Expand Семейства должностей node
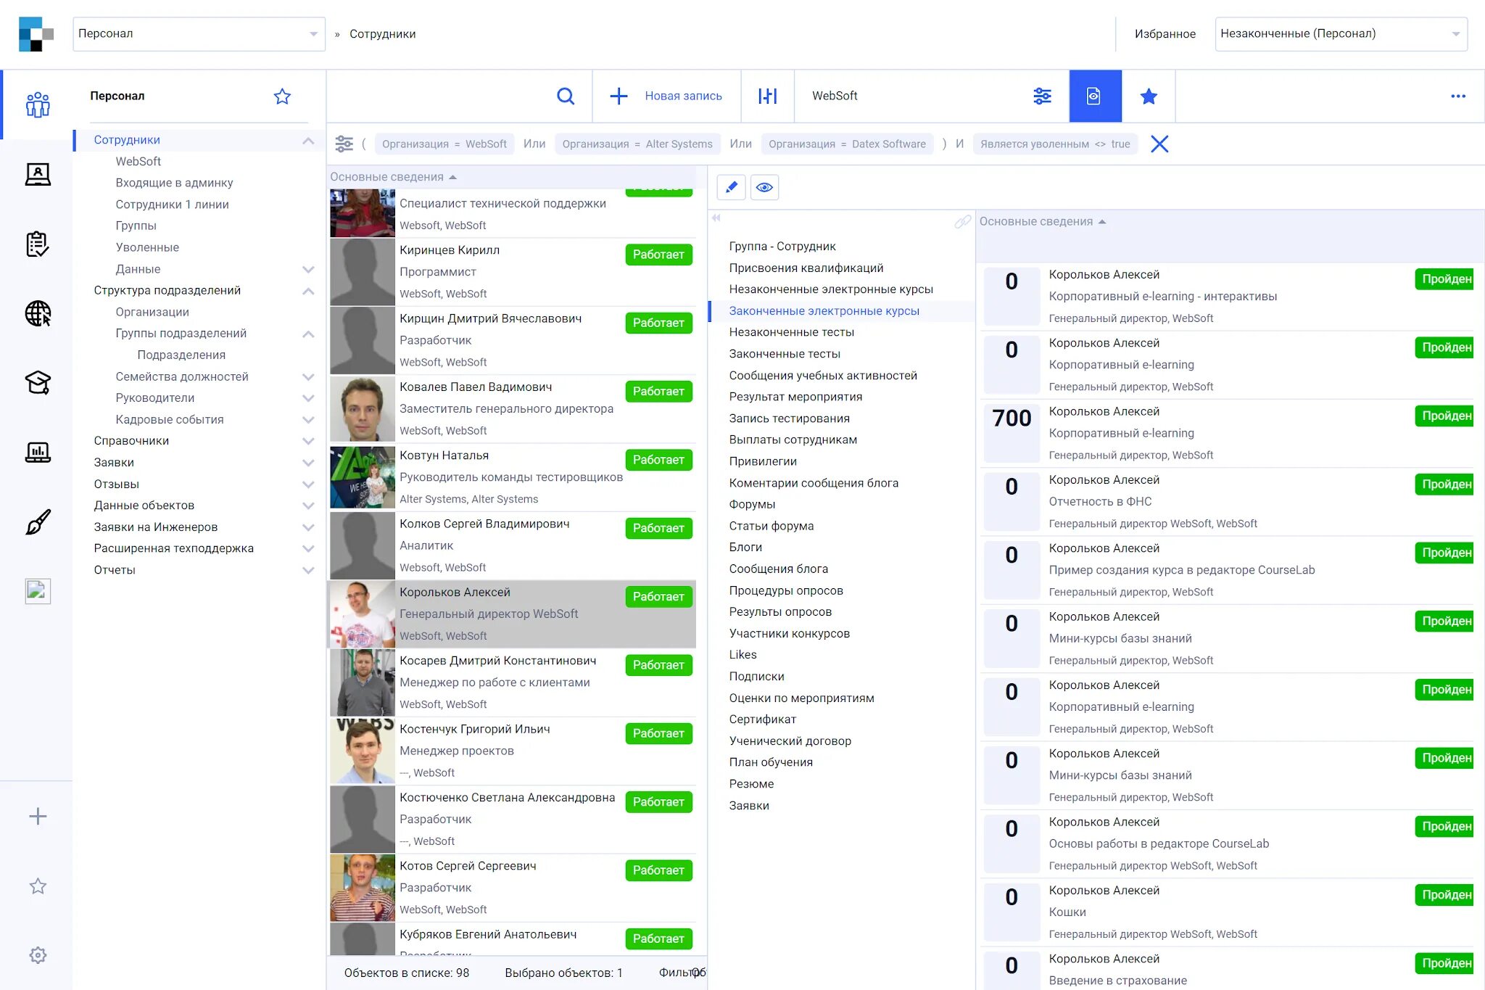 (x=308, y=376)
